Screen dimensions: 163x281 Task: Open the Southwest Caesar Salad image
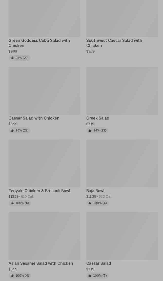(122, 18)
